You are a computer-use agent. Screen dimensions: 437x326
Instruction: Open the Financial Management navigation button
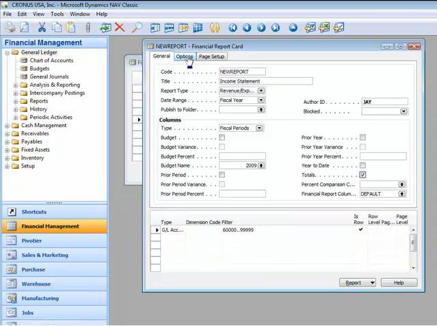click(54, 226)
